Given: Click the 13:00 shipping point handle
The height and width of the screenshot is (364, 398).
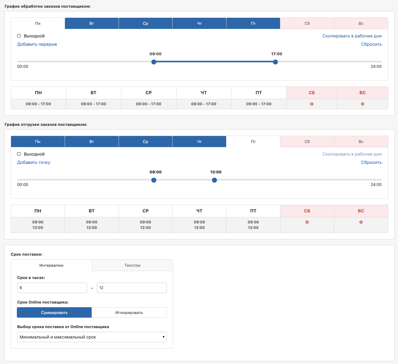Looking at the screenshot, I should pos(214,180).
